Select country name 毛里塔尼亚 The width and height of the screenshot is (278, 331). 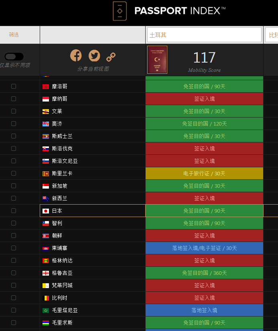[x=65, y=310]
